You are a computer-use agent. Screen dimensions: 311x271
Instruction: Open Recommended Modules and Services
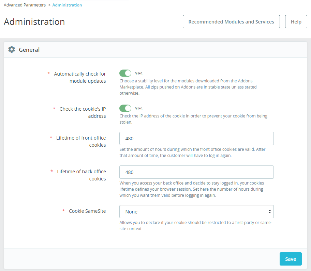[231, 22]
